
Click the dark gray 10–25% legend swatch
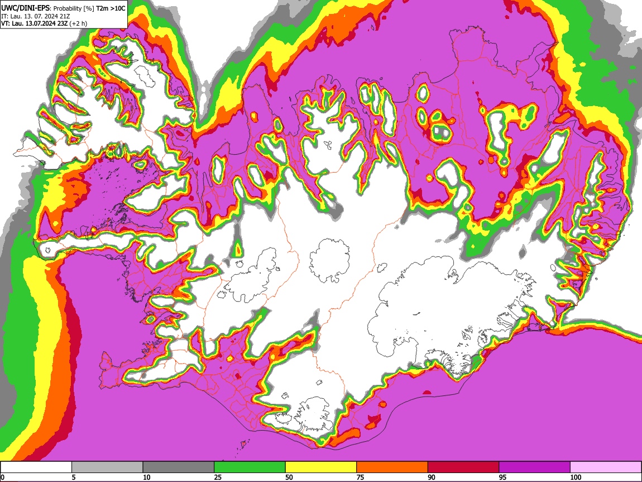pos(179,467)
